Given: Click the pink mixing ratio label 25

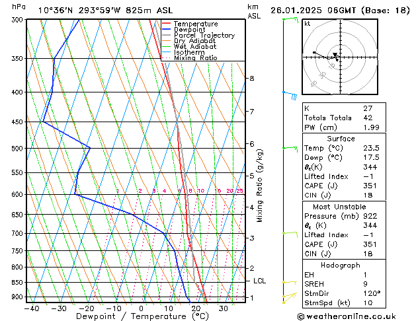Looking at the screenshot, I should [239, 191].
